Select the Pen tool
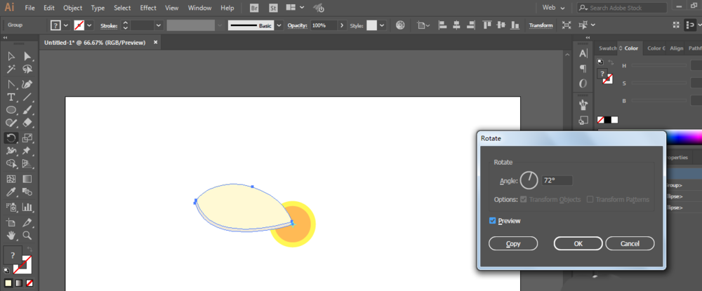Screen dimensions: 702x291 coord(27,84)
